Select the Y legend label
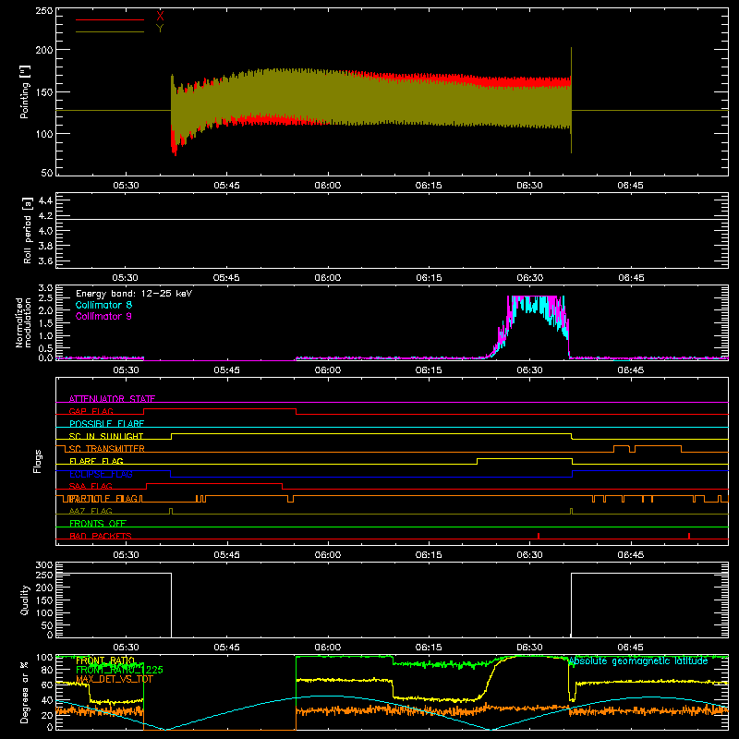This screenshot has height=739, width=739. pyautogui.click(x=160, y=29)
